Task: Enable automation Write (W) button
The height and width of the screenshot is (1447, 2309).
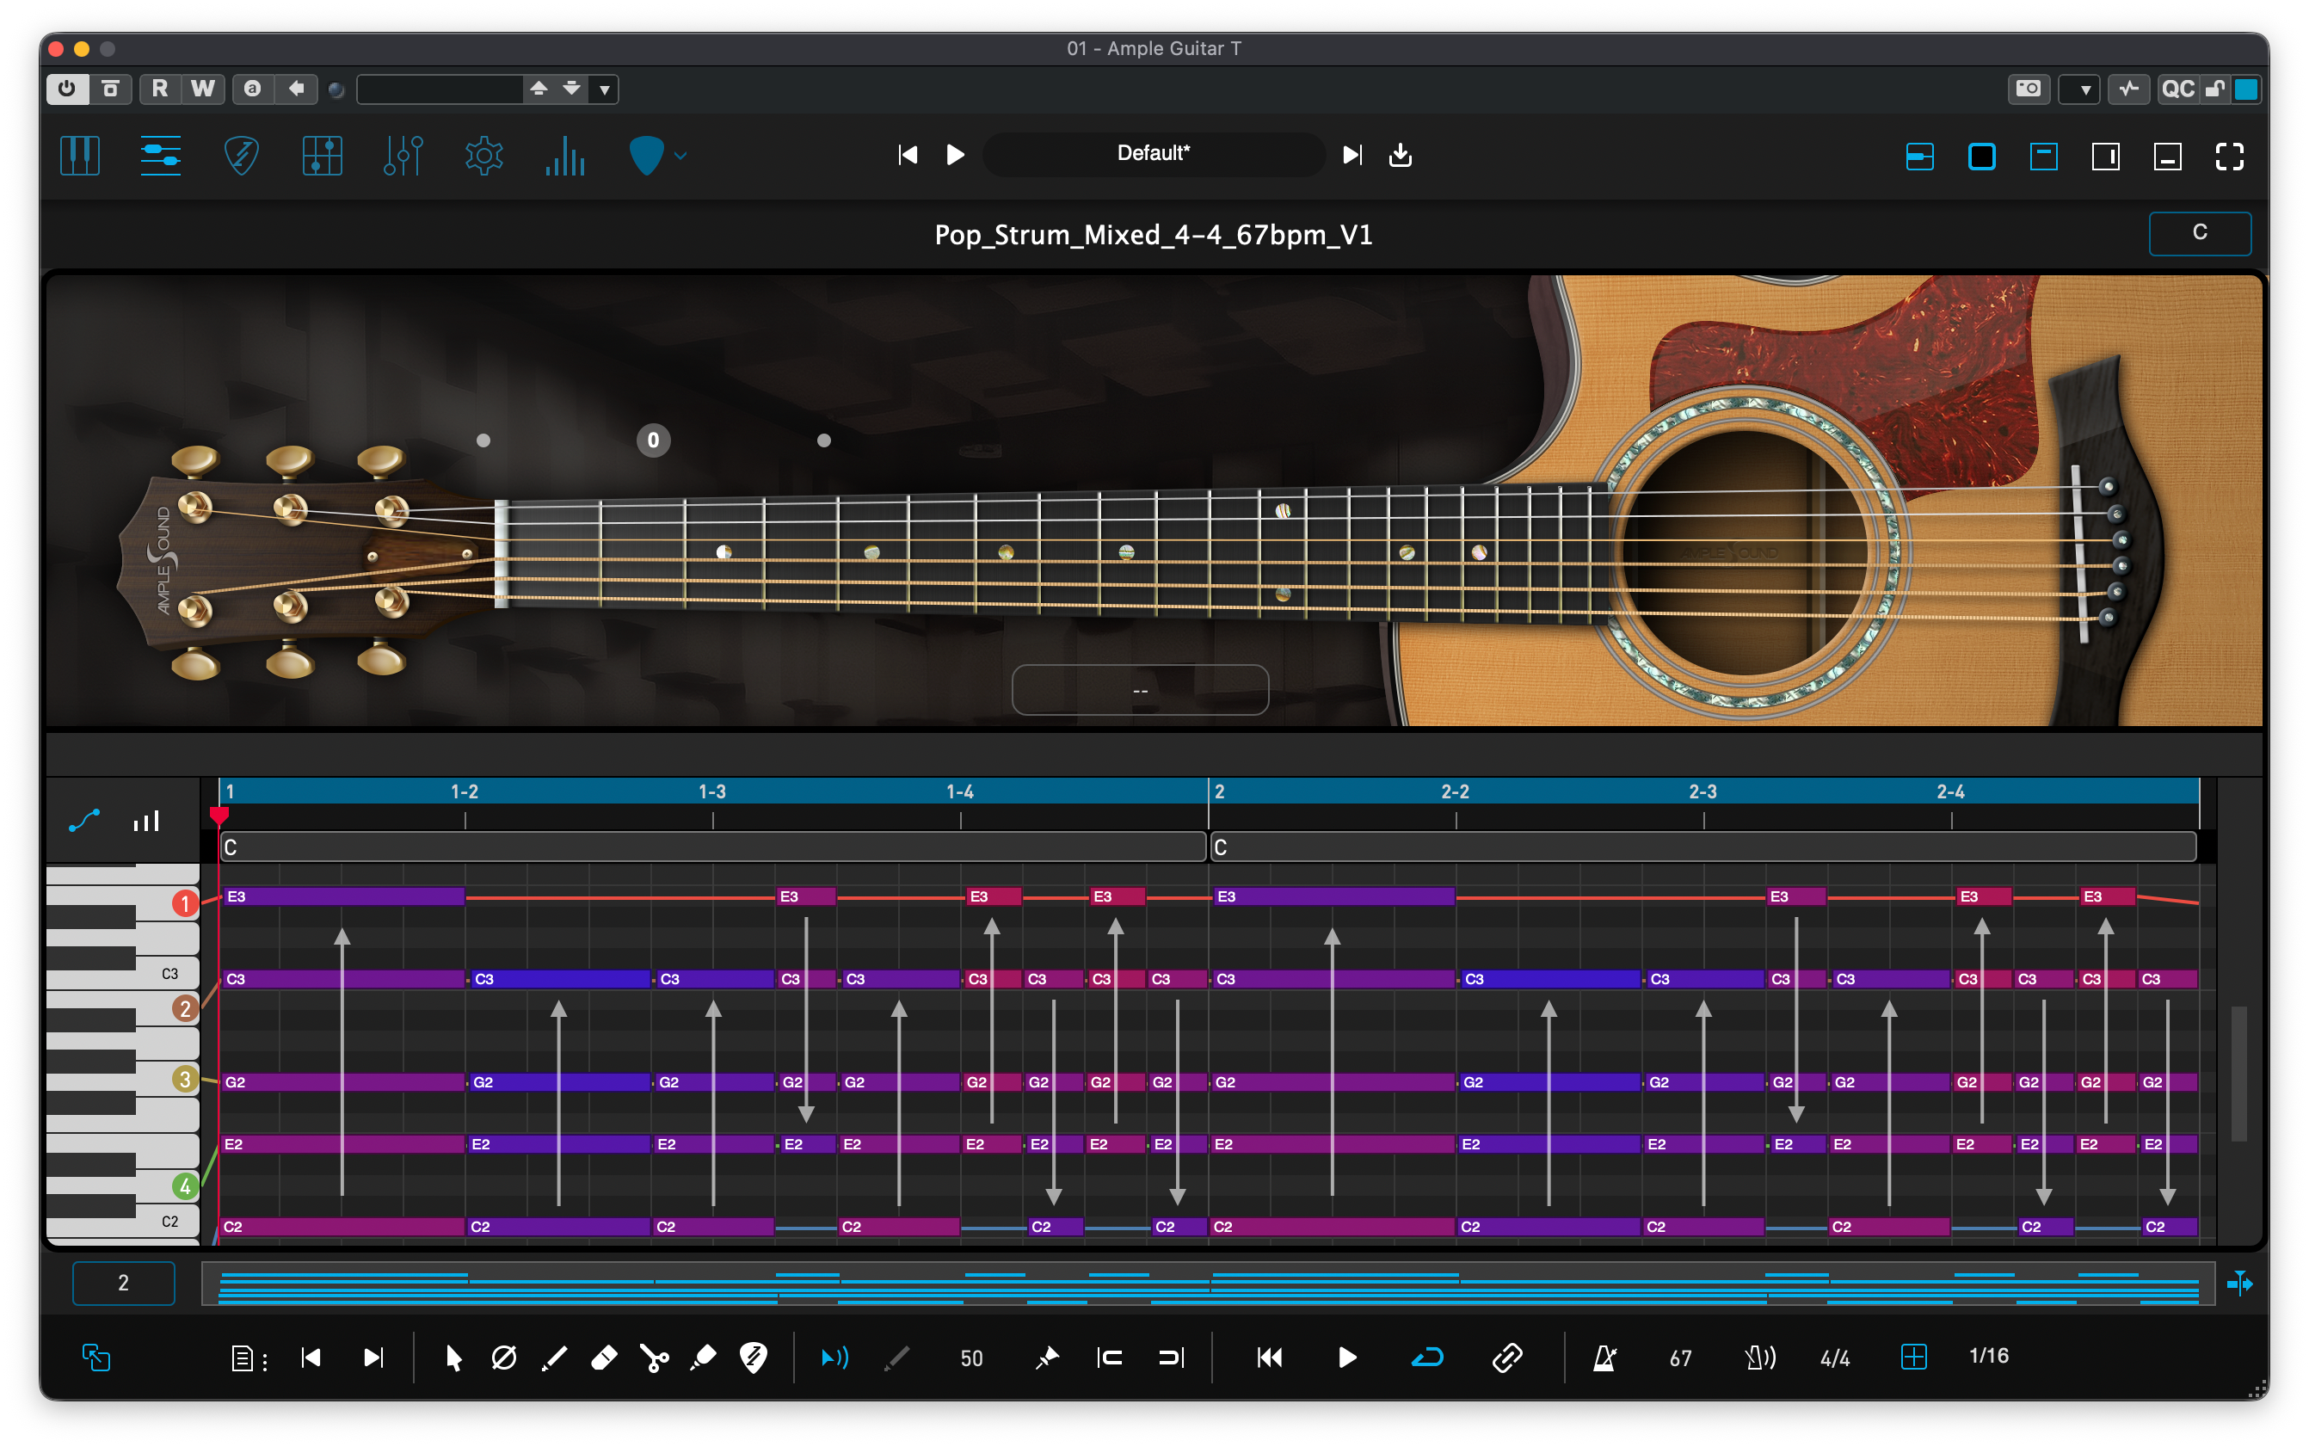Action: [203, 89]
